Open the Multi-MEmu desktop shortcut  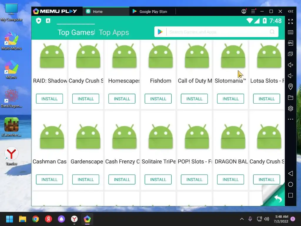[11, 41]
